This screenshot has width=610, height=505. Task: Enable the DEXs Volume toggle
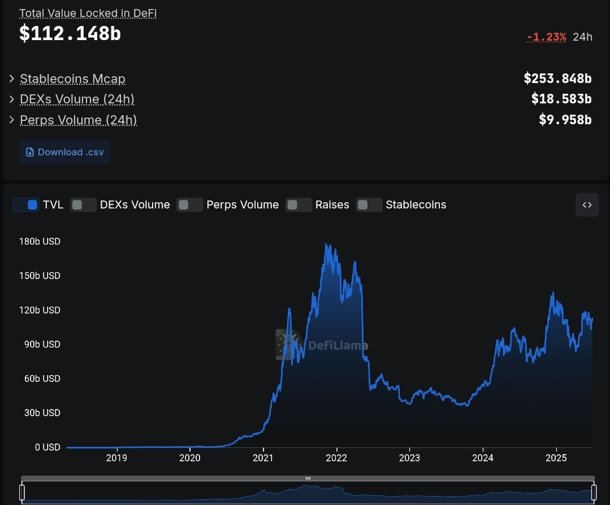[83, 205]
